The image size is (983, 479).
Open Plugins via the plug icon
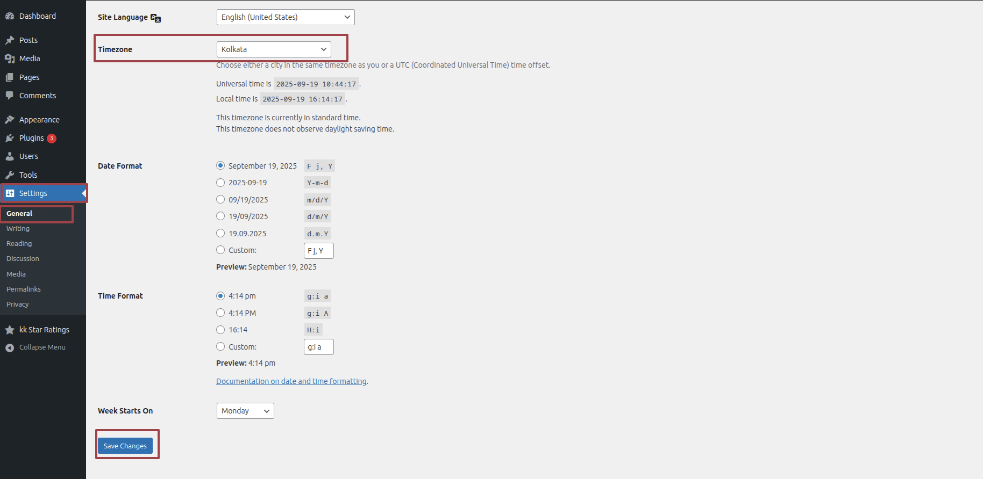pyautogui.click(x=10, y=138)
